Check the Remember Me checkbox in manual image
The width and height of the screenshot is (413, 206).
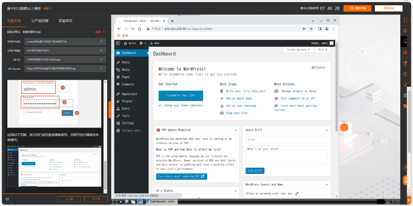click(x=24, y=112)
